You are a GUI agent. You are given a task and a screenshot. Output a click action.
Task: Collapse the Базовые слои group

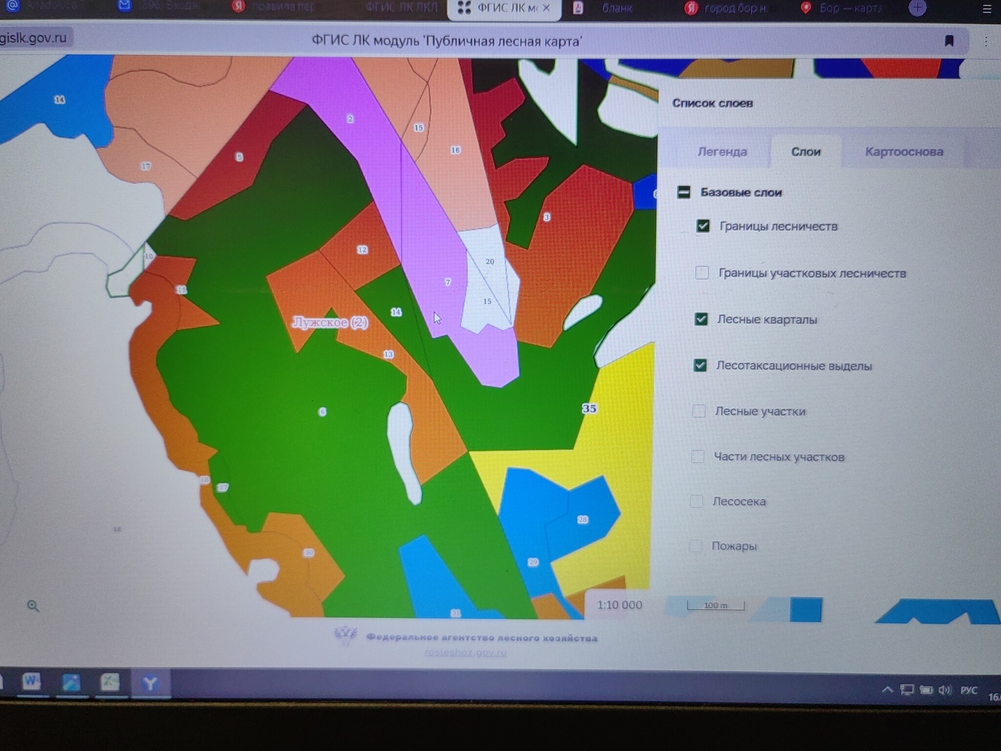coord(684,192)
